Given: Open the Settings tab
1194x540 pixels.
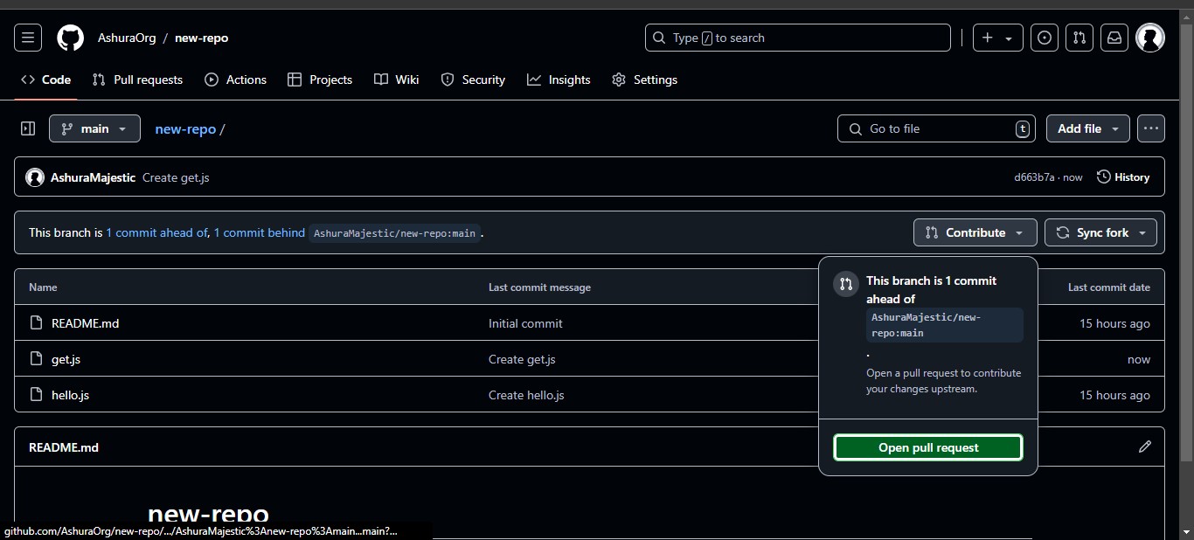Looking at the screenshot, I should [645, 80].
